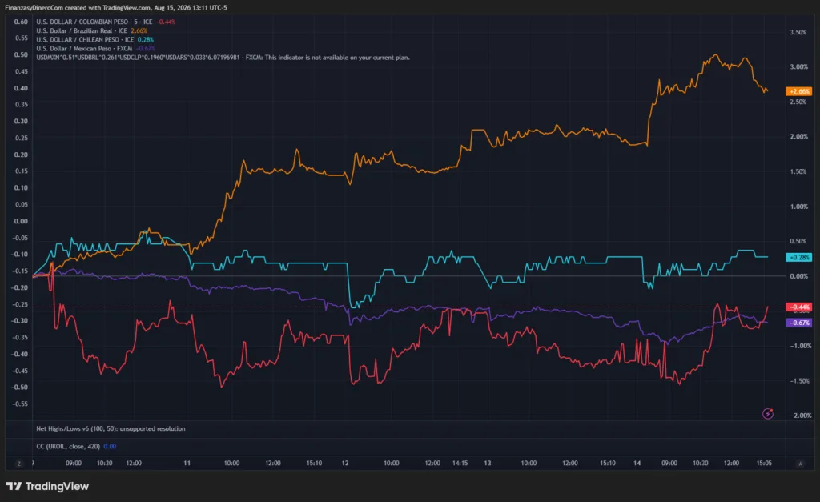Screen dimensions: 820x502
Task: Select U.S. Dollar / Mexican Peso legend
Action: pos(95,49)
